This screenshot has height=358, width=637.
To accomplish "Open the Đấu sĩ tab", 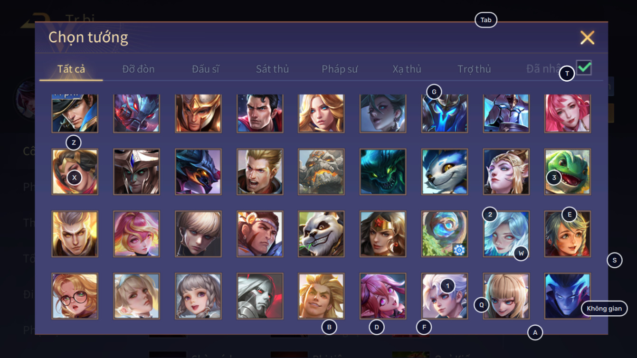I will pyautogui.click(x=206, y=69).
